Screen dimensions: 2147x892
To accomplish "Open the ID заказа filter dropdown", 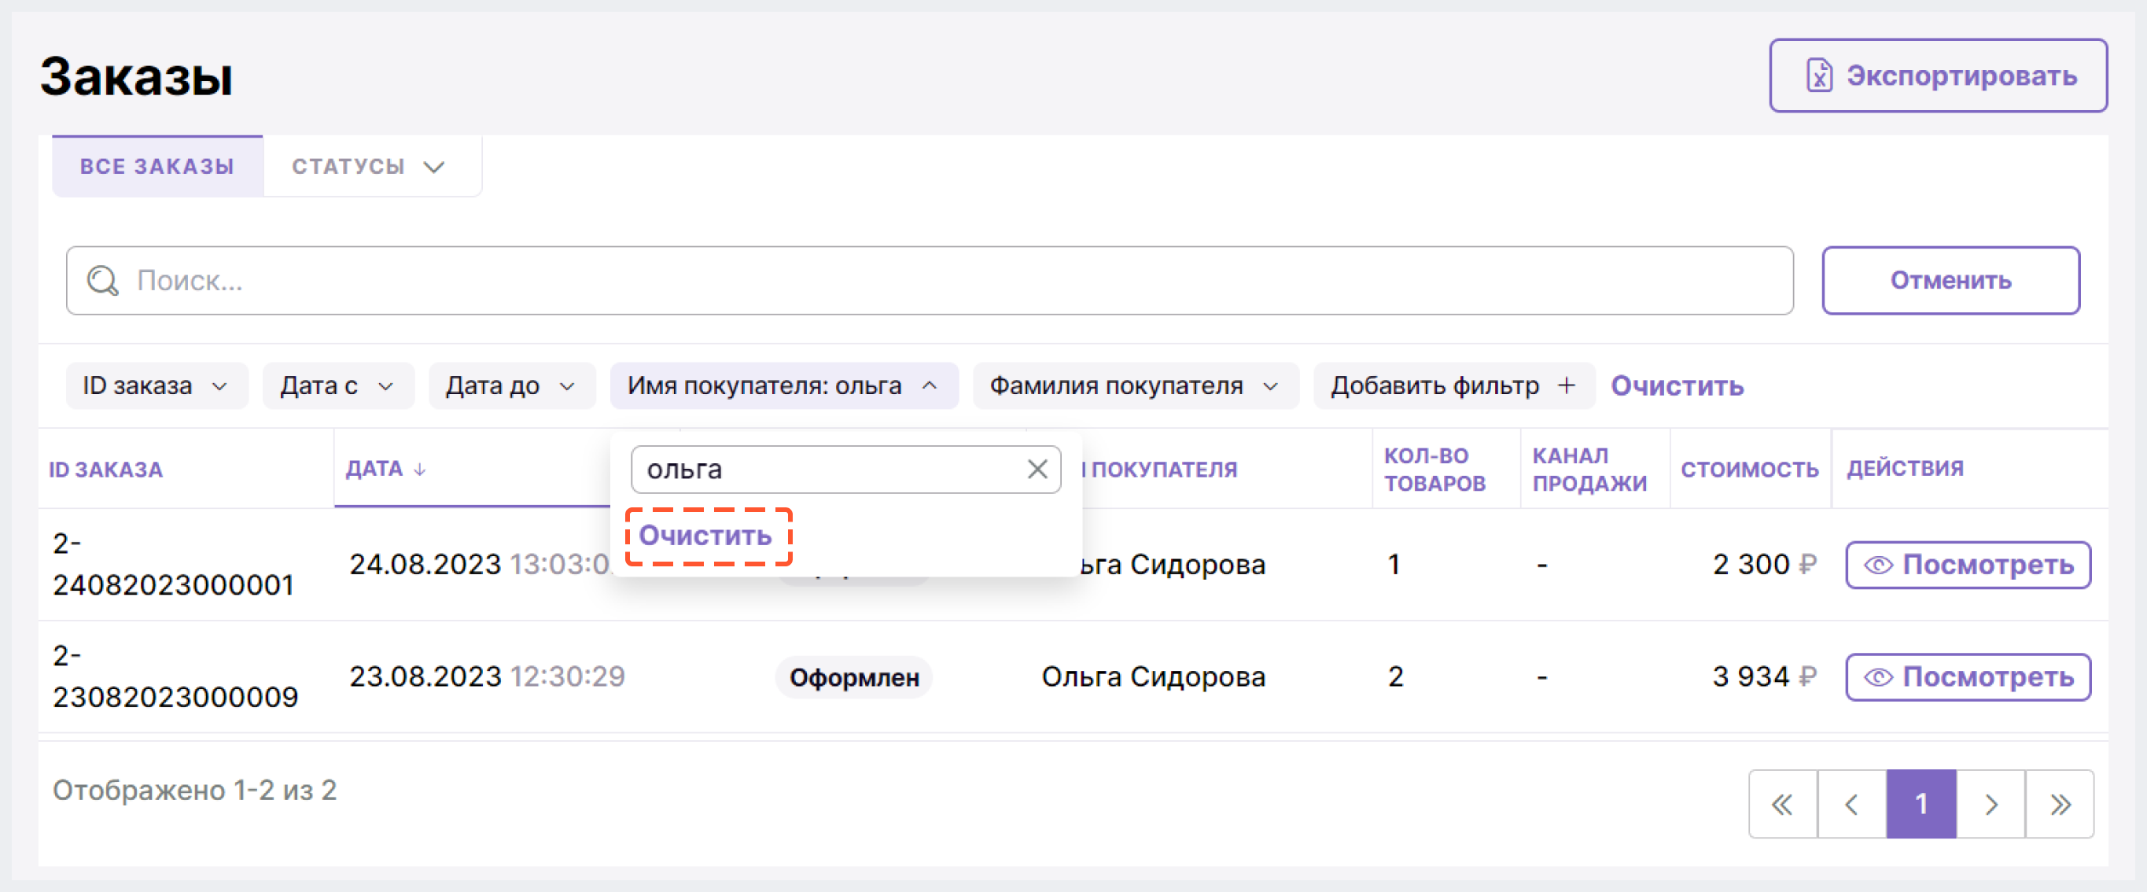I will (x=156, y=386).
